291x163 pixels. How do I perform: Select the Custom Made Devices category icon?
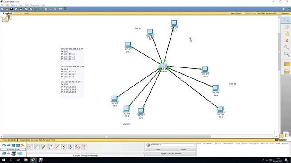pos(14,153)
